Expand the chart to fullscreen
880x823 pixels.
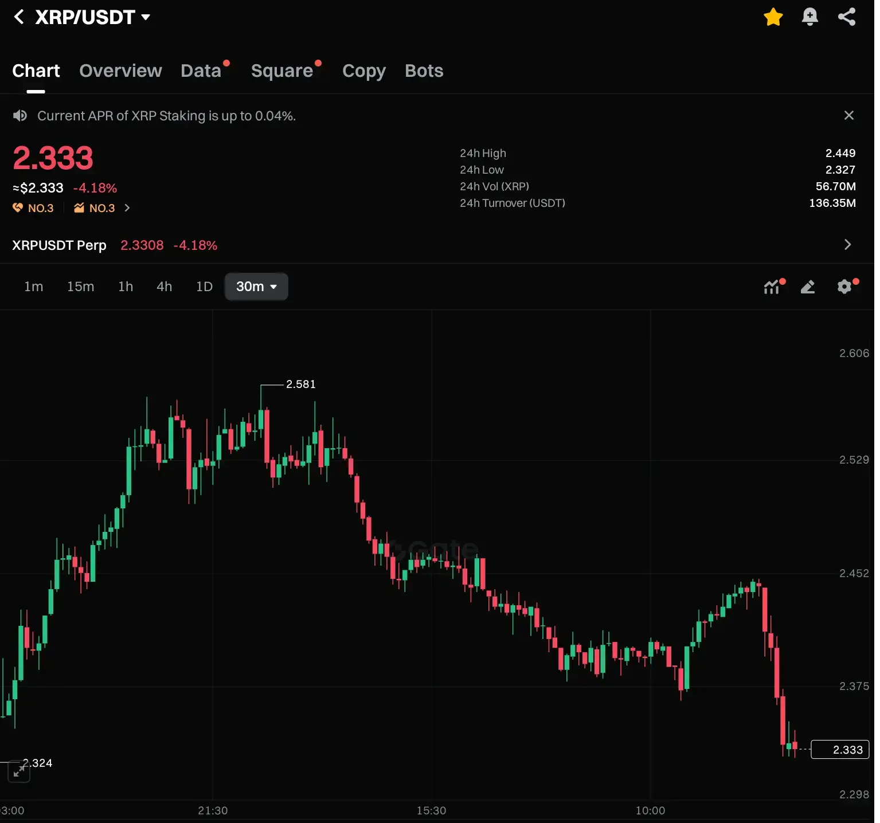(x=19, y=772)
